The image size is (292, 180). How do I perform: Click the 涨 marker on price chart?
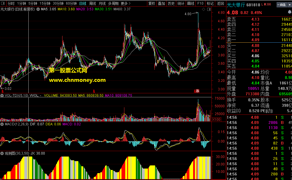198,91
